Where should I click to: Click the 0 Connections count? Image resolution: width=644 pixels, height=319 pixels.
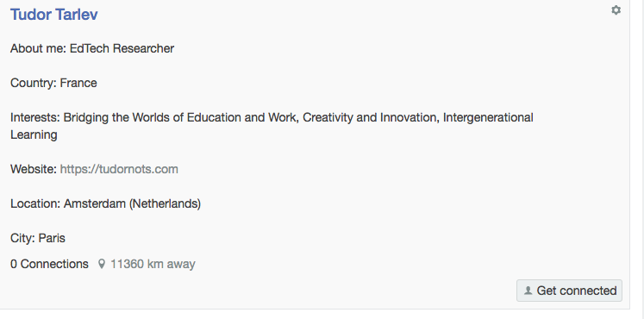(x=49, y=264)
